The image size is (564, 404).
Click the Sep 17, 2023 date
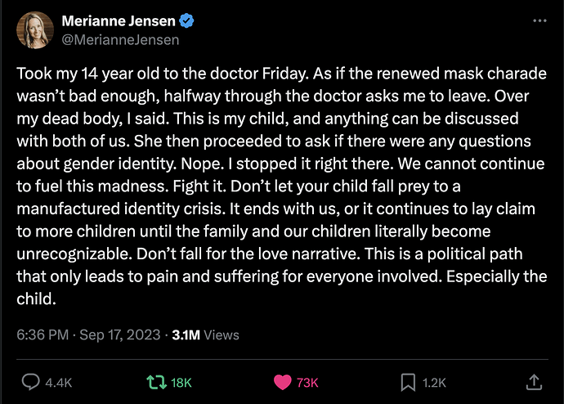coord(120,334)
